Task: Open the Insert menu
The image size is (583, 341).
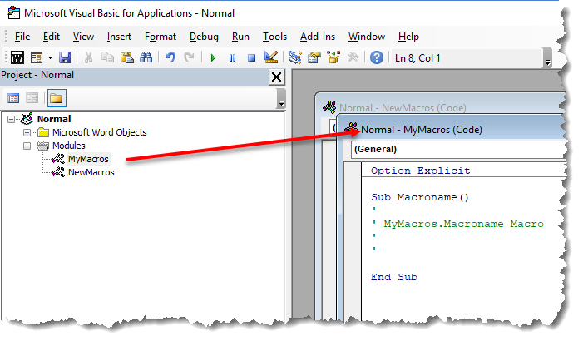Action: pyautogui.click(x=119, y=37)
